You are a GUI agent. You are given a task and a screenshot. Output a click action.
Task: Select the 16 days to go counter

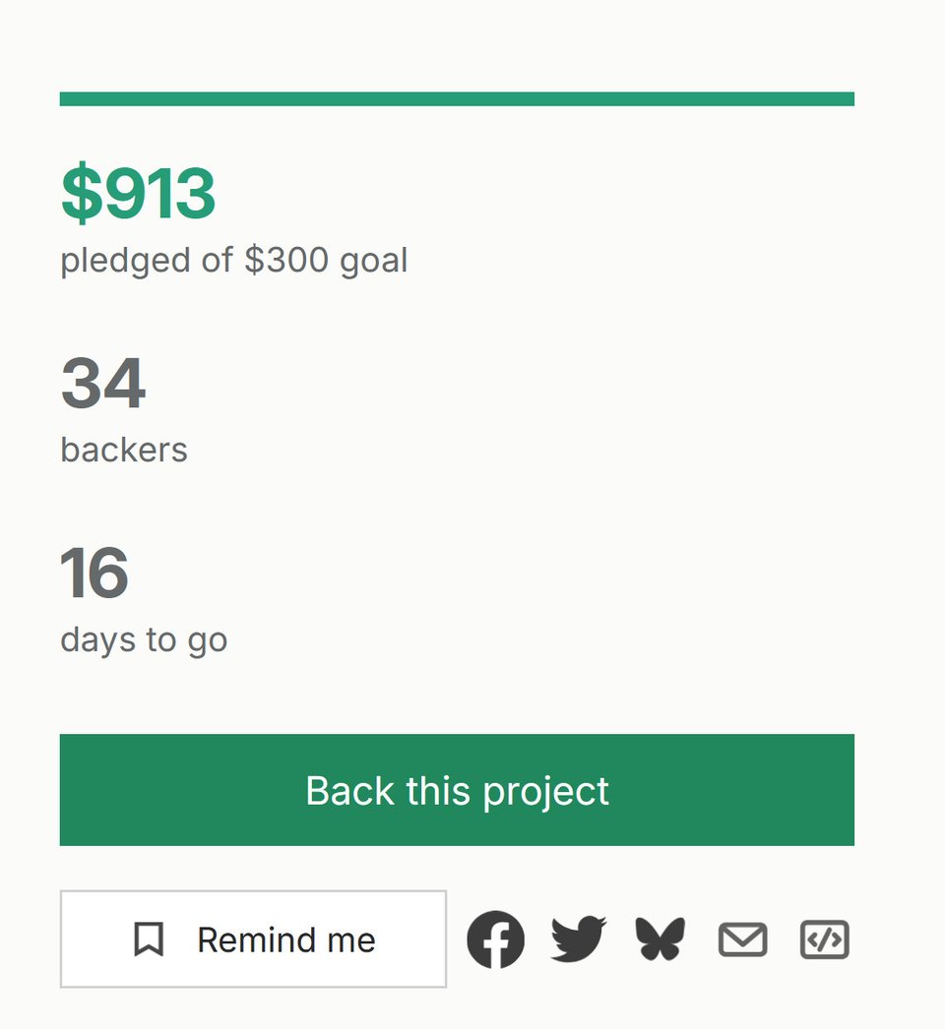tap(95, 575)
